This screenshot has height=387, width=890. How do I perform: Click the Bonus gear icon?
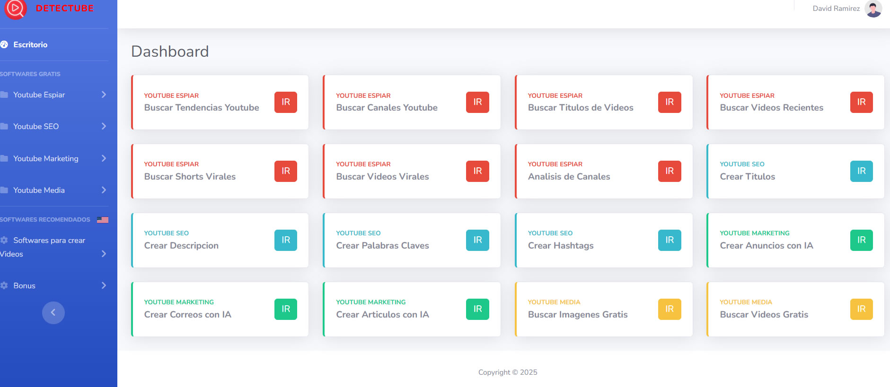[4, 285]
